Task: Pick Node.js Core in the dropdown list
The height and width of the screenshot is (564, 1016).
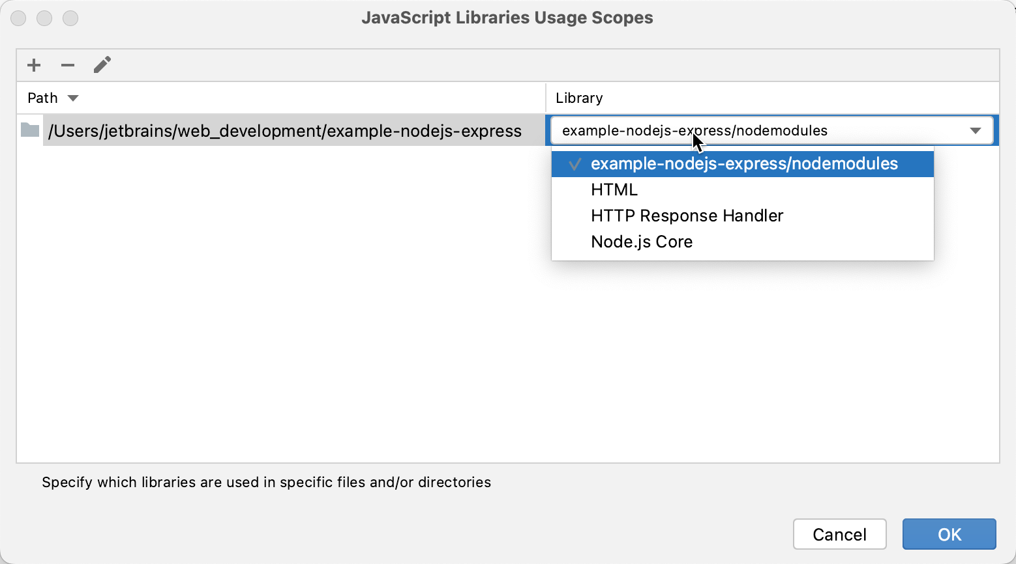Action: click(x=642, y=242)
